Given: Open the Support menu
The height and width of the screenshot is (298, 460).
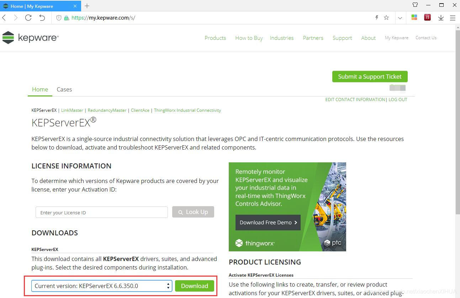Looking at the screenshot, I should click(x=342, y=38).
